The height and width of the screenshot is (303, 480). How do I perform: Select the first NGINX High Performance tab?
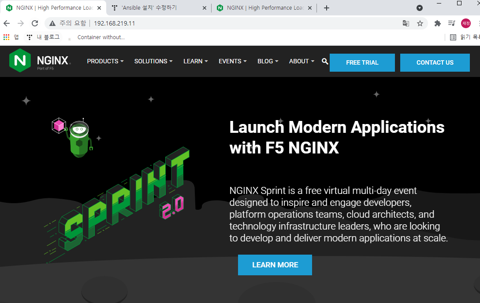pos(54,8)
